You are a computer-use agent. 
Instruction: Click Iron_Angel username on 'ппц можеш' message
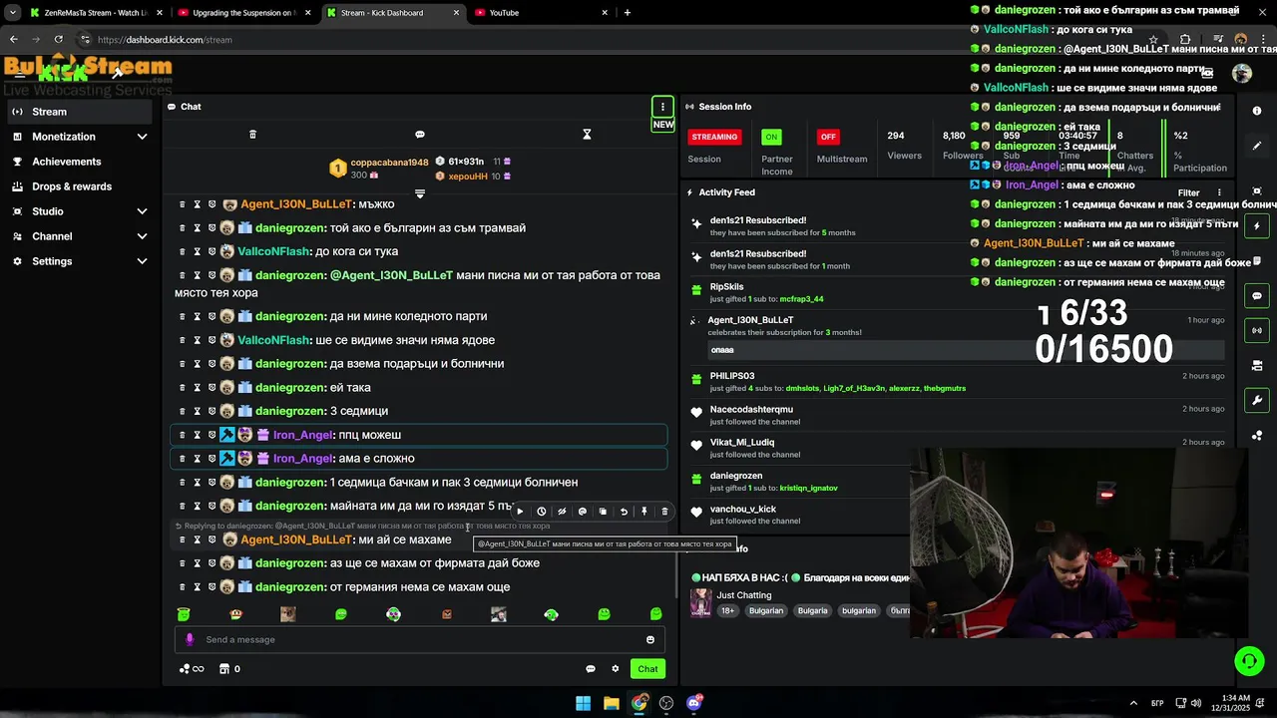click(303, 435)
